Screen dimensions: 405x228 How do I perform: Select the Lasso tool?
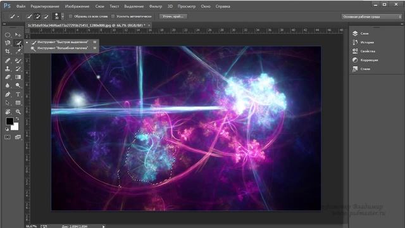coord(8,43)
